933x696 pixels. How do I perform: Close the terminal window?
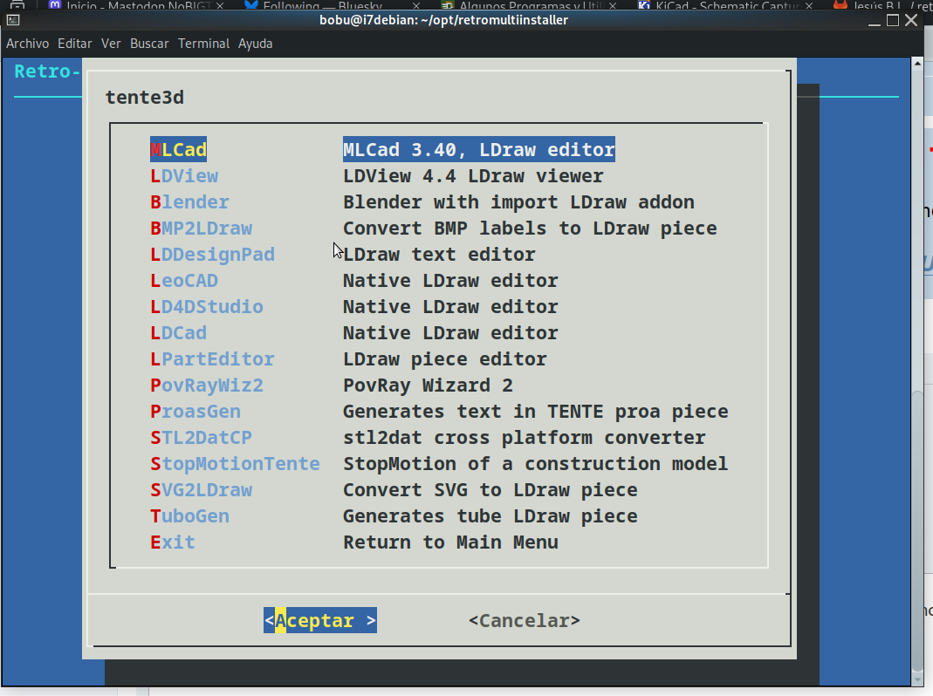911,20
